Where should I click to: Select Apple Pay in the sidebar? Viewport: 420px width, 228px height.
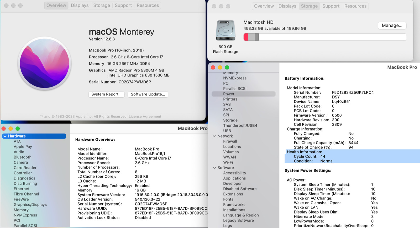(x=23, y=147)
